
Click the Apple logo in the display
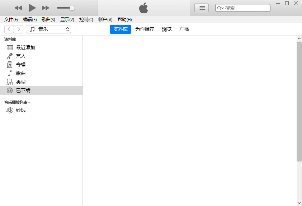click(x=143, y=8)
